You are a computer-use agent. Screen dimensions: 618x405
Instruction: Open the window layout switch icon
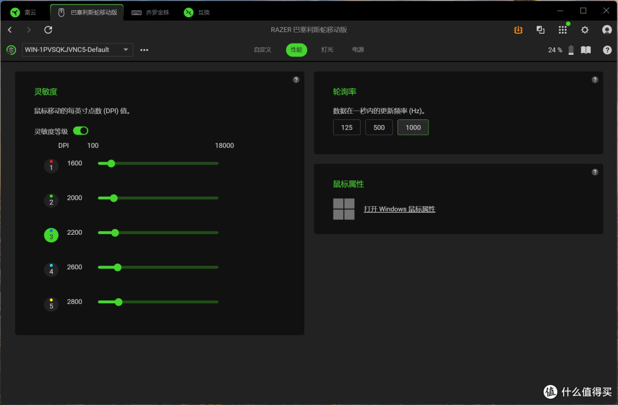pos(540,30)
